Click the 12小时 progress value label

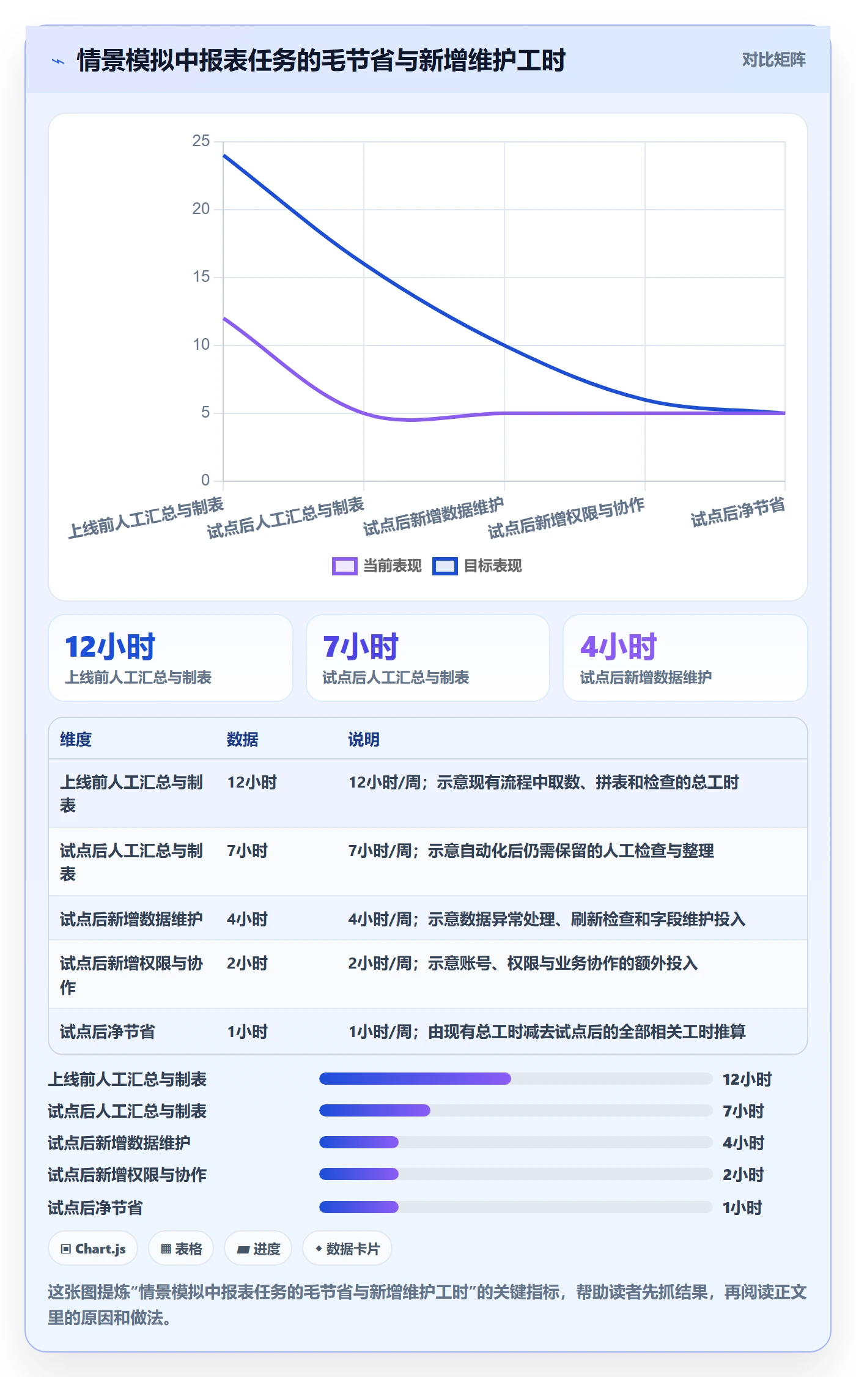[747, 1079]
